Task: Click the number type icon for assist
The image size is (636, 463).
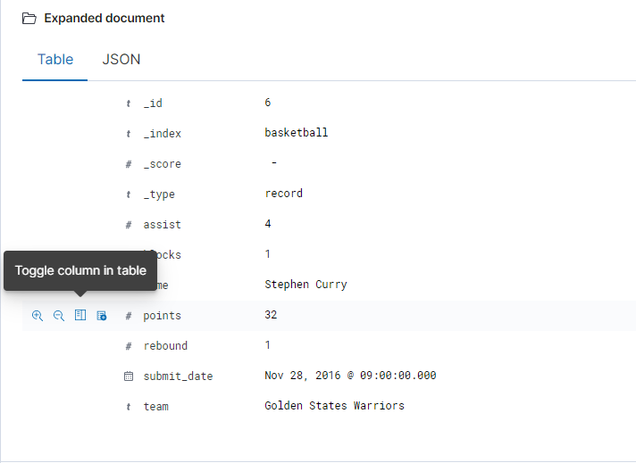Action: click(129, 225)
